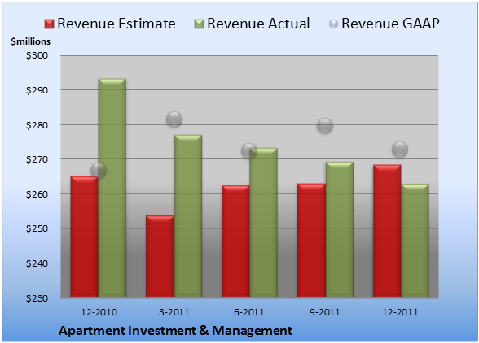
Task: Click the '$240' y-axis value
Action: (37, 263)
